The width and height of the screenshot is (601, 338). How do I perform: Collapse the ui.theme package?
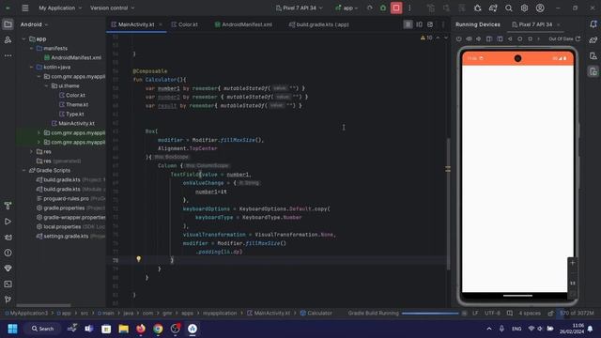tap(46, 85)
